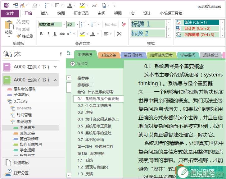Toggle the 备注 (Ctrl+1) tag checkbox
Screen dimensions: 226x179
tap(179, 22)
